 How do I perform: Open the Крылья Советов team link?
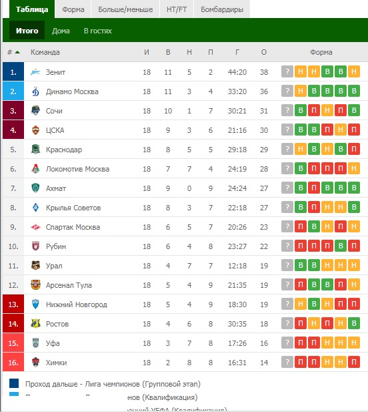coord(73,208)
